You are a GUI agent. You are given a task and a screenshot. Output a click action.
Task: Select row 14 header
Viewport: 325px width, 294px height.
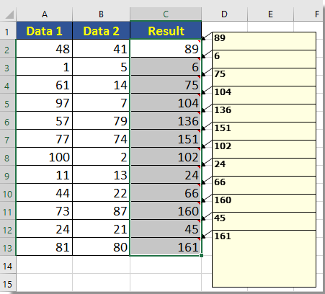pos(8,264)
